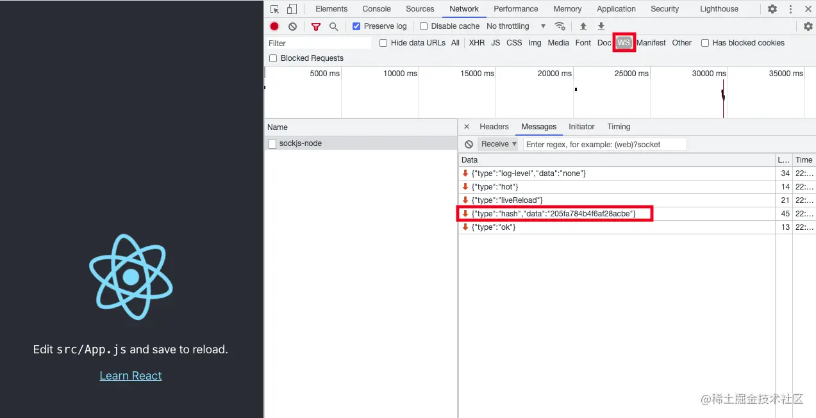Image resolution: width=816 pixels, height=418 pixels.
Task: Toggle the Preserve log checkbox
Action: (x=356, y=26)
